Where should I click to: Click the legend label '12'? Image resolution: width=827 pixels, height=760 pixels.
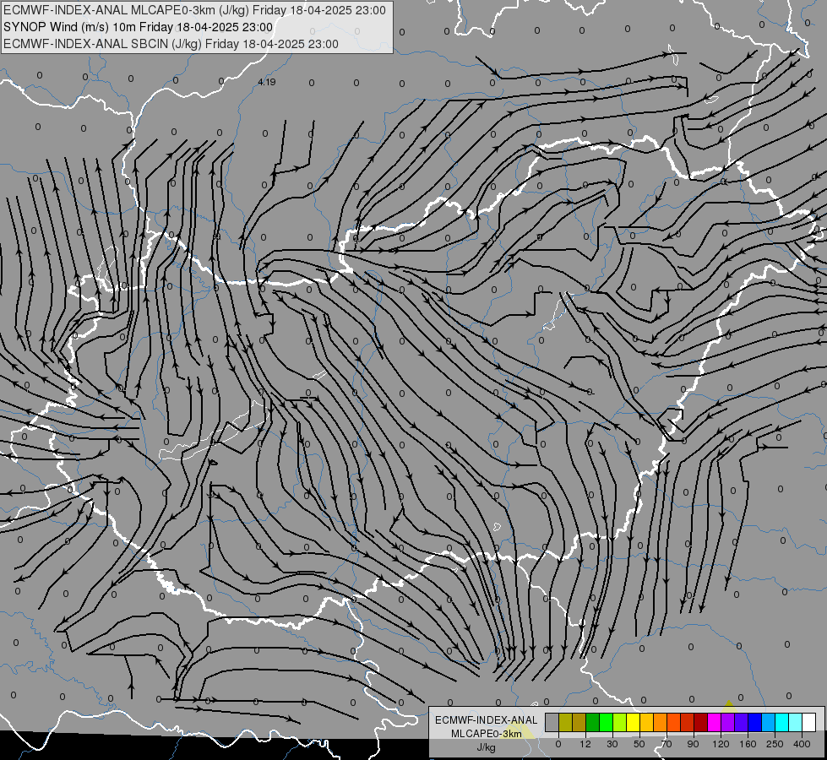coord(585,744)
